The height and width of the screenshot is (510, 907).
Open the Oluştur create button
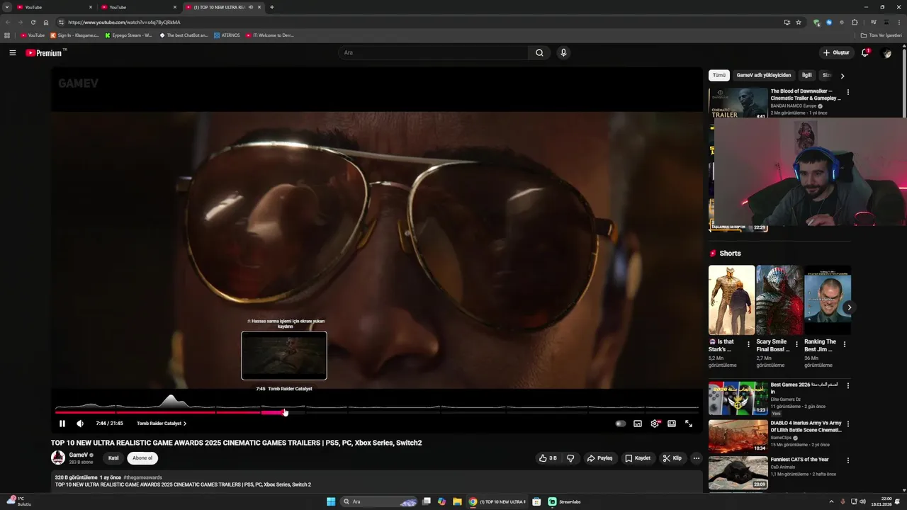tap(836, 52)
